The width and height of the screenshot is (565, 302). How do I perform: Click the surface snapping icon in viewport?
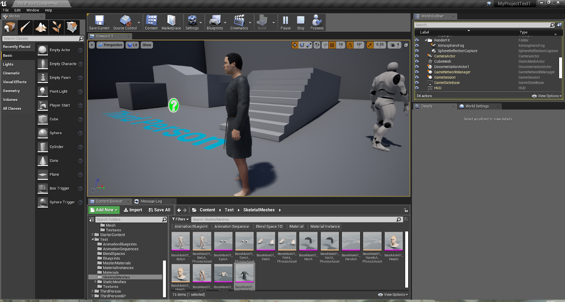coord(325,45)
